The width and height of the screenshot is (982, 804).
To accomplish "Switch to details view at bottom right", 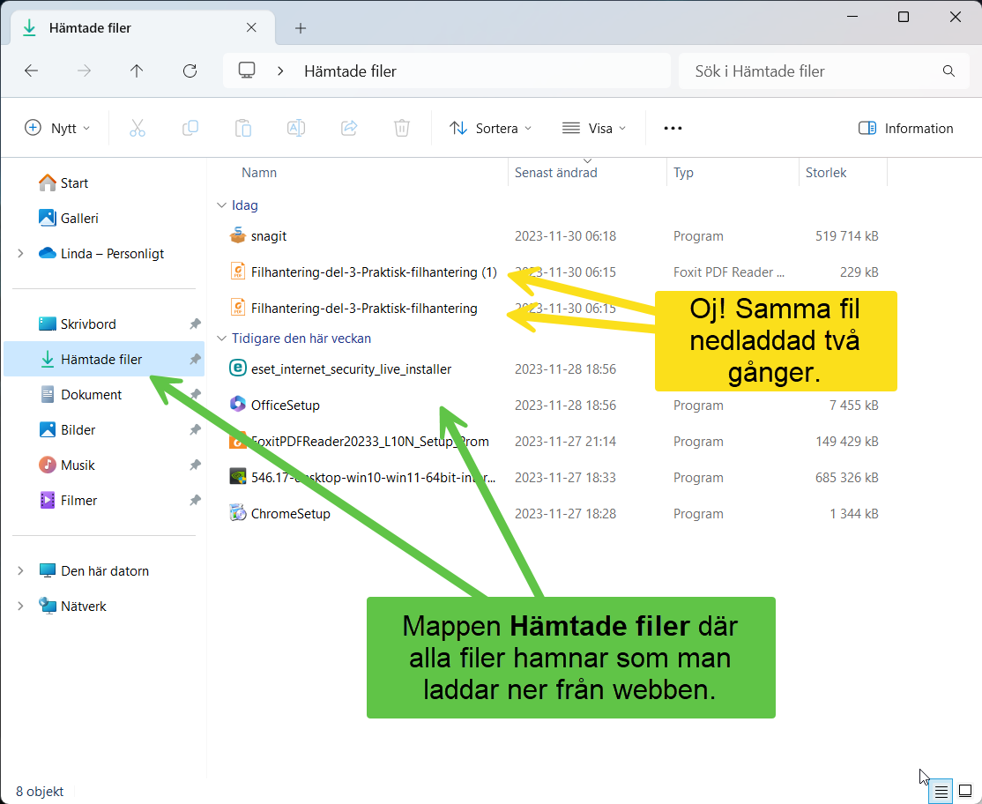I will click(940, 791).
